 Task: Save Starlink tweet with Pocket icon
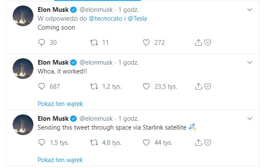(x=208, y=143)
